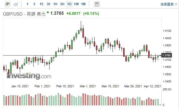Viewport: 179px width, 110px height.
Task: Click the +0.0017 price change value
Action: (73, 13)
